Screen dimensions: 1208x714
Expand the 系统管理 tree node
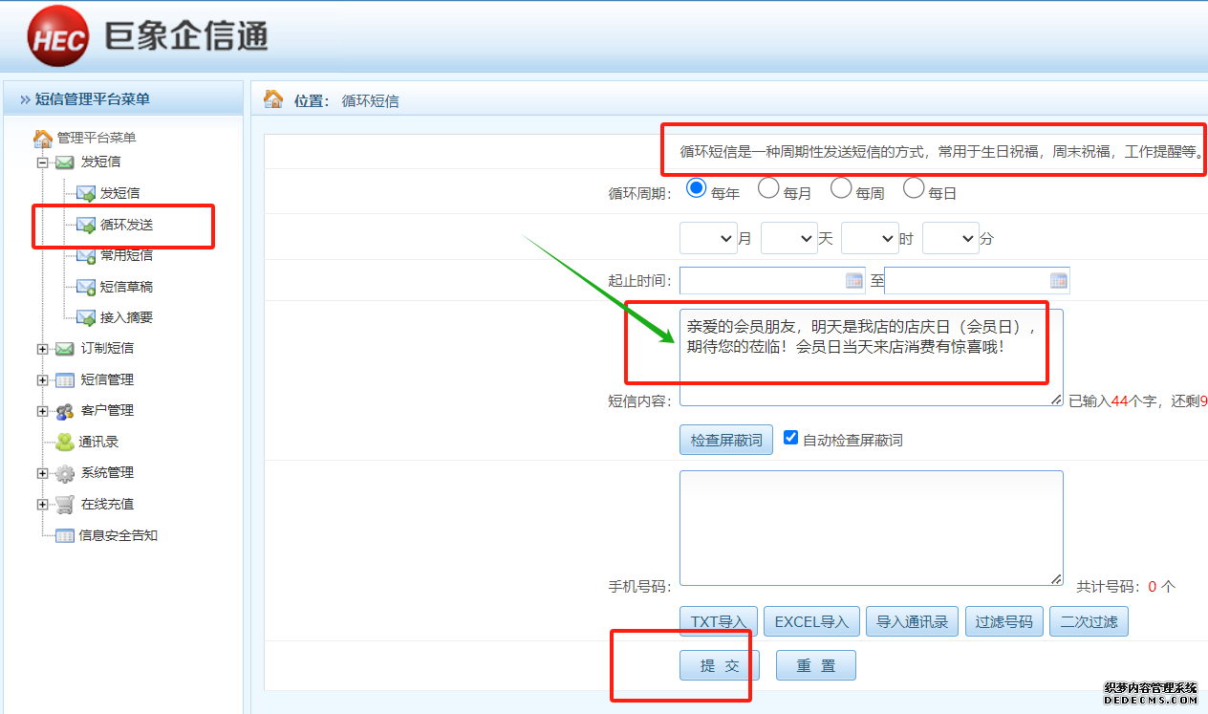[42, 473]
